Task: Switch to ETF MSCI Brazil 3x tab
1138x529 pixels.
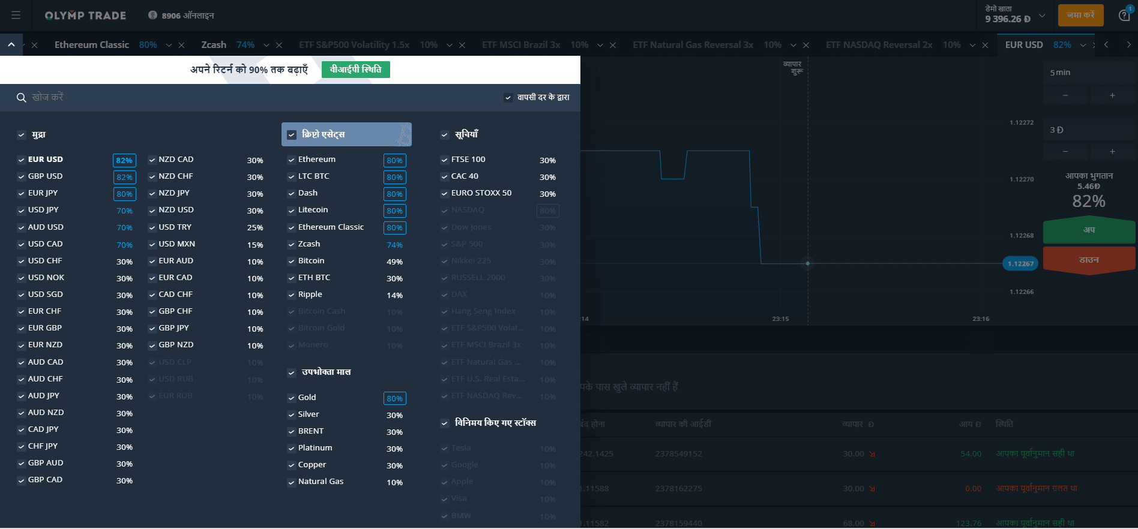Action: pos(521,45)
